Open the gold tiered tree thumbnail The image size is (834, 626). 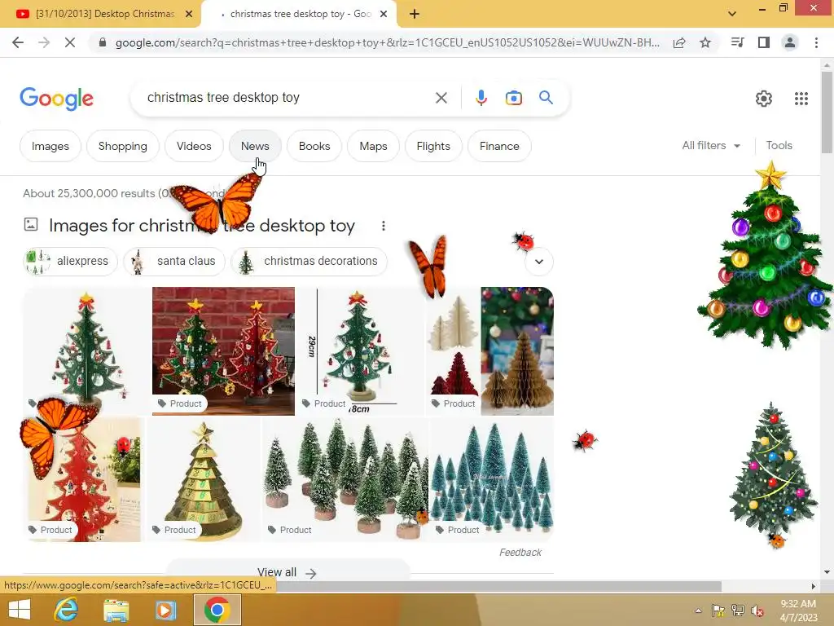click(203, 480)
